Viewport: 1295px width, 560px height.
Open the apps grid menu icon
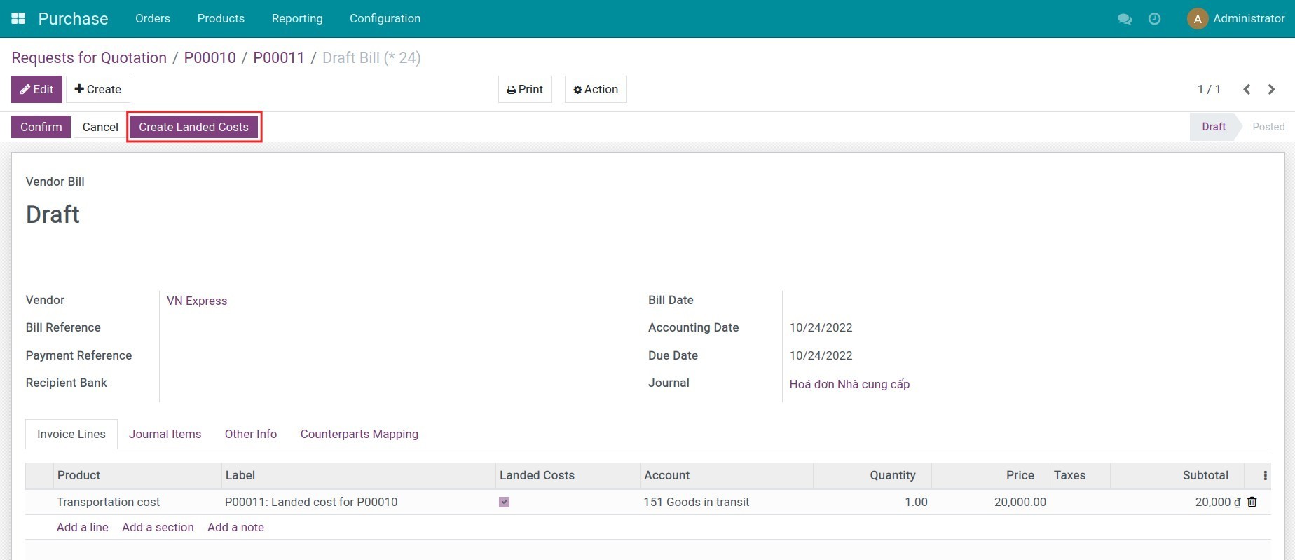pos(18,18)
